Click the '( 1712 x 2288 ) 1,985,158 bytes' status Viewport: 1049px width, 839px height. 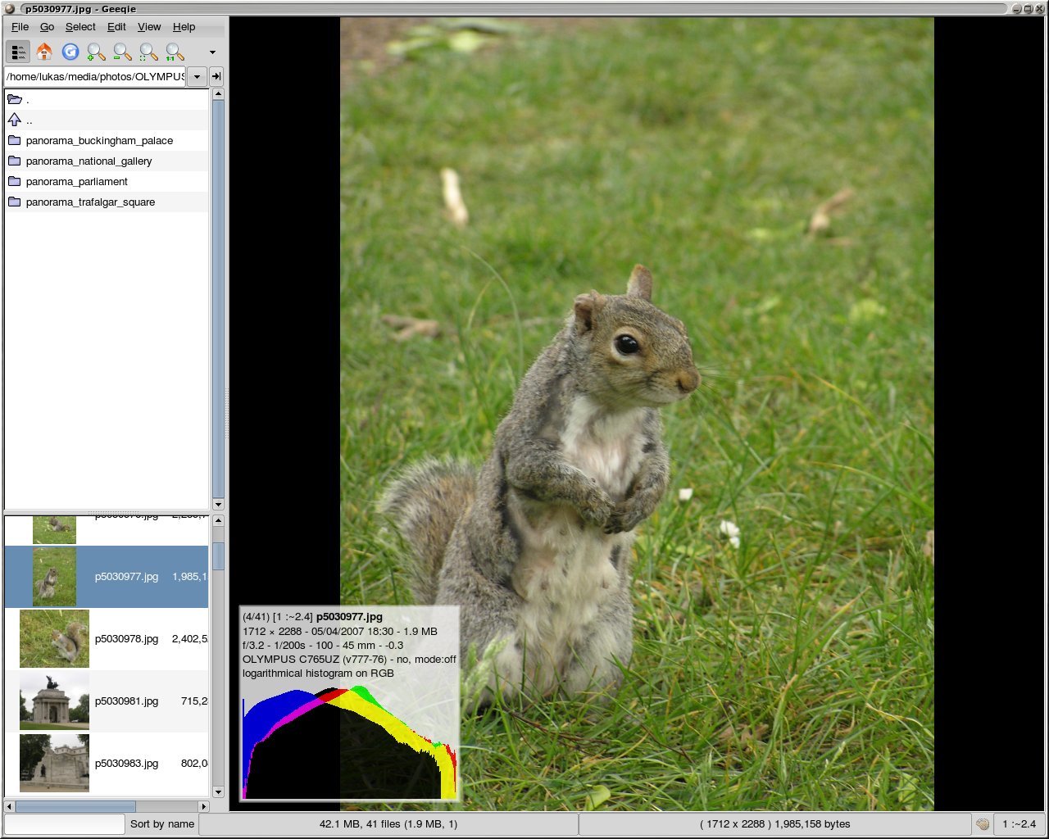click(775, 824)
